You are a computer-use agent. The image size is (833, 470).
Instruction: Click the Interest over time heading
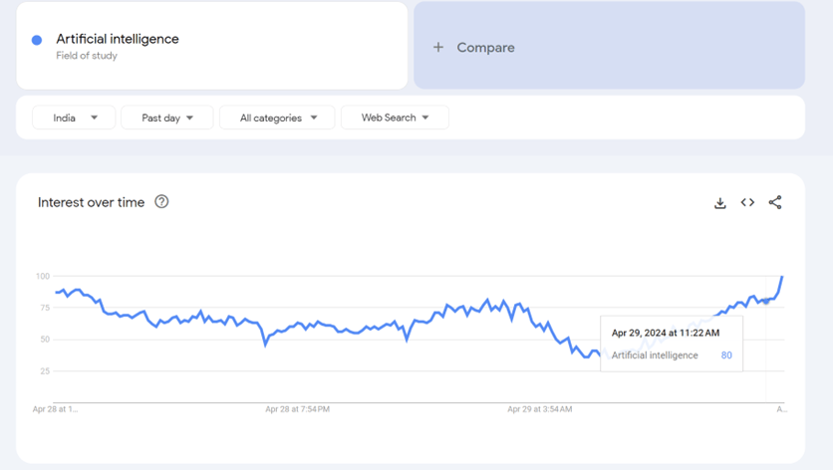point(91,202)
